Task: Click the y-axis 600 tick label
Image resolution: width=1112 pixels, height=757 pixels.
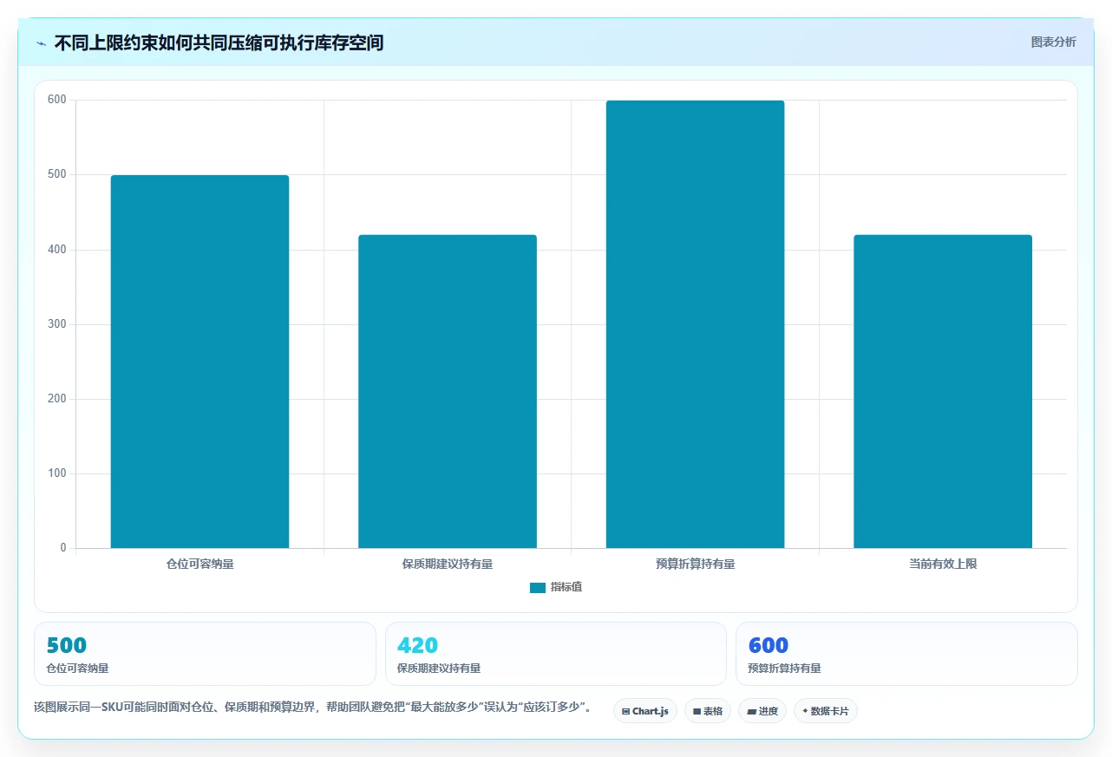Action: pyautogui.click(x=57, y=100)
